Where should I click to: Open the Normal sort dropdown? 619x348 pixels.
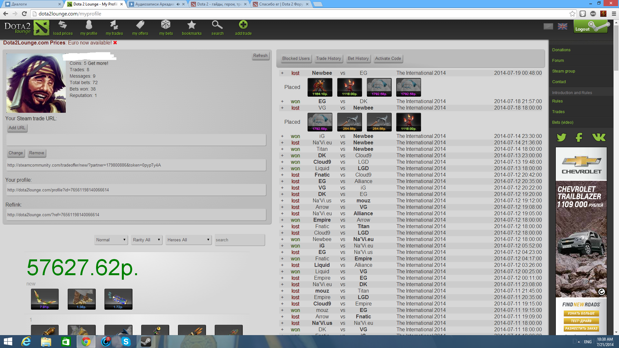111,240
